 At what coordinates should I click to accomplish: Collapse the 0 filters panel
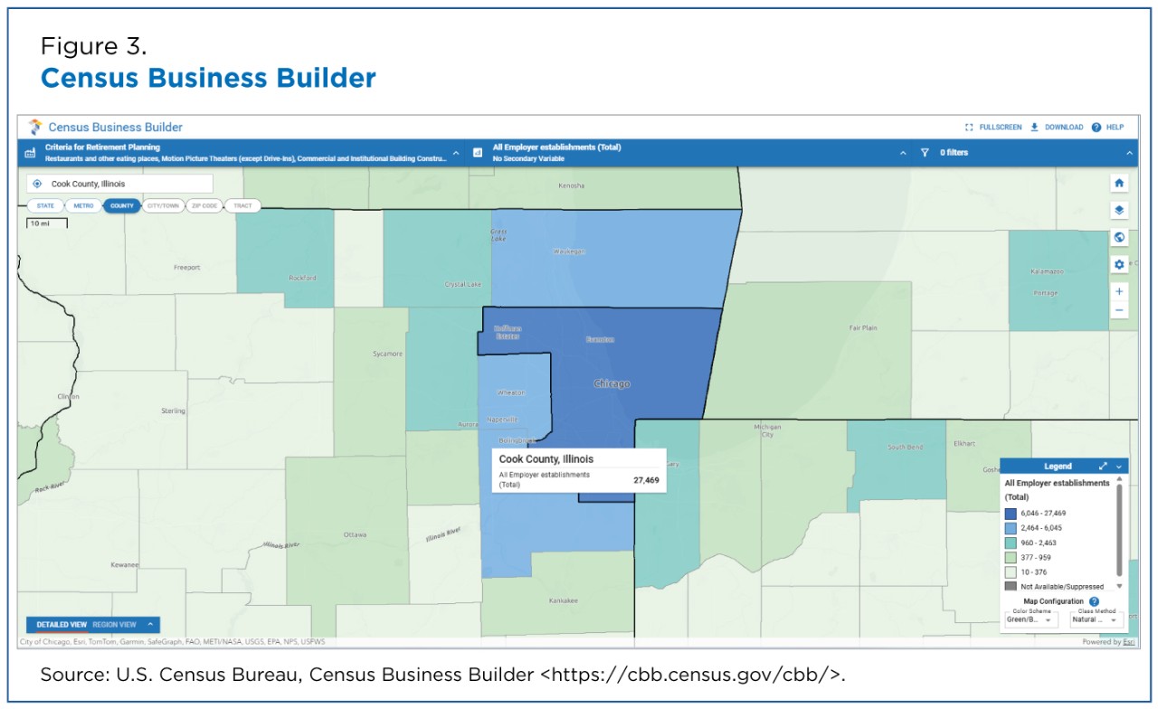(1129, 153)
